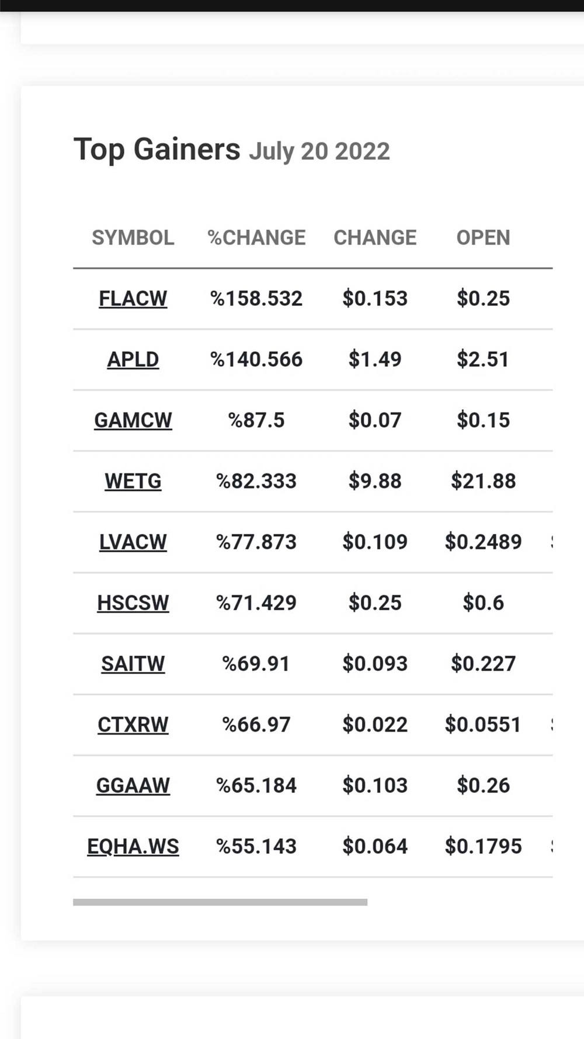Screen dimensions: 584x1039
Task: Click the July 20 2022 date text
Action: [x=319, y=152]
